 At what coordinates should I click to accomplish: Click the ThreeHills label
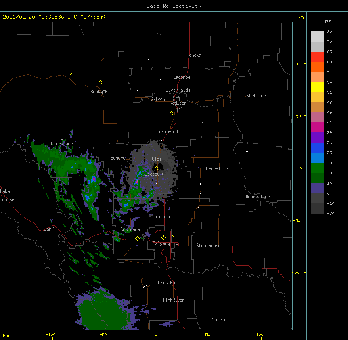(216, 169)
